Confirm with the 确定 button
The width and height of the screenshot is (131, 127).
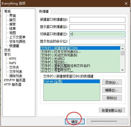click(75, 122)
